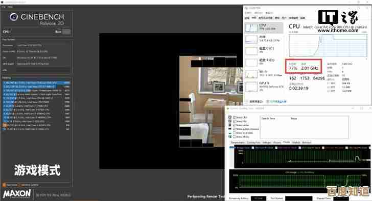Click the 2.01 GHz speed value in Task Manager
This screenshot has height=201, width=372.
[310, 68]
